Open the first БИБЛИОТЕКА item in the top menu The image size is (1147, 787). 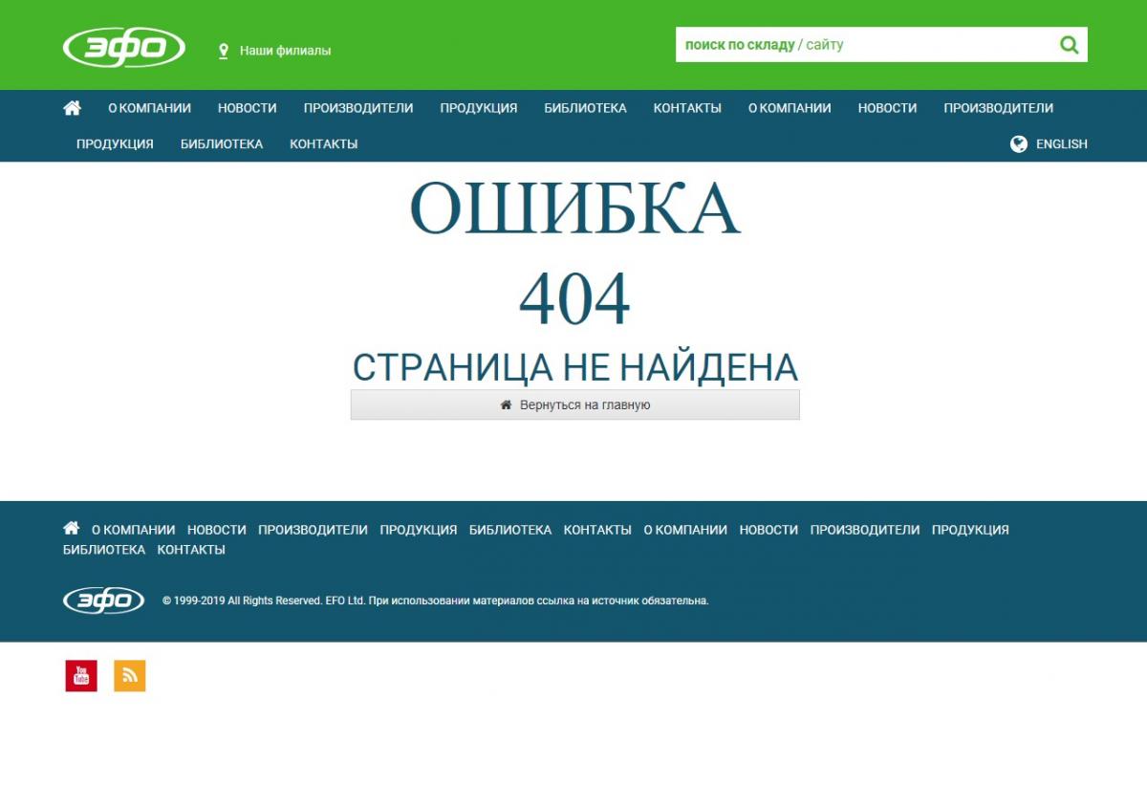(x=585, y=108)
